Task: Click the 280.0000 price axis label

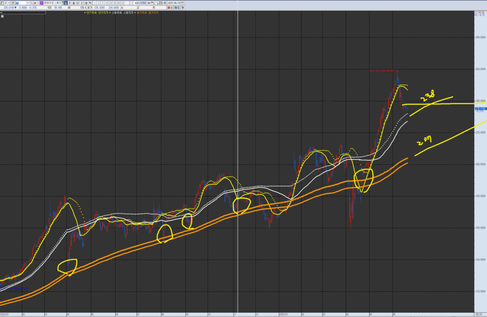Action: pos(480,37)
